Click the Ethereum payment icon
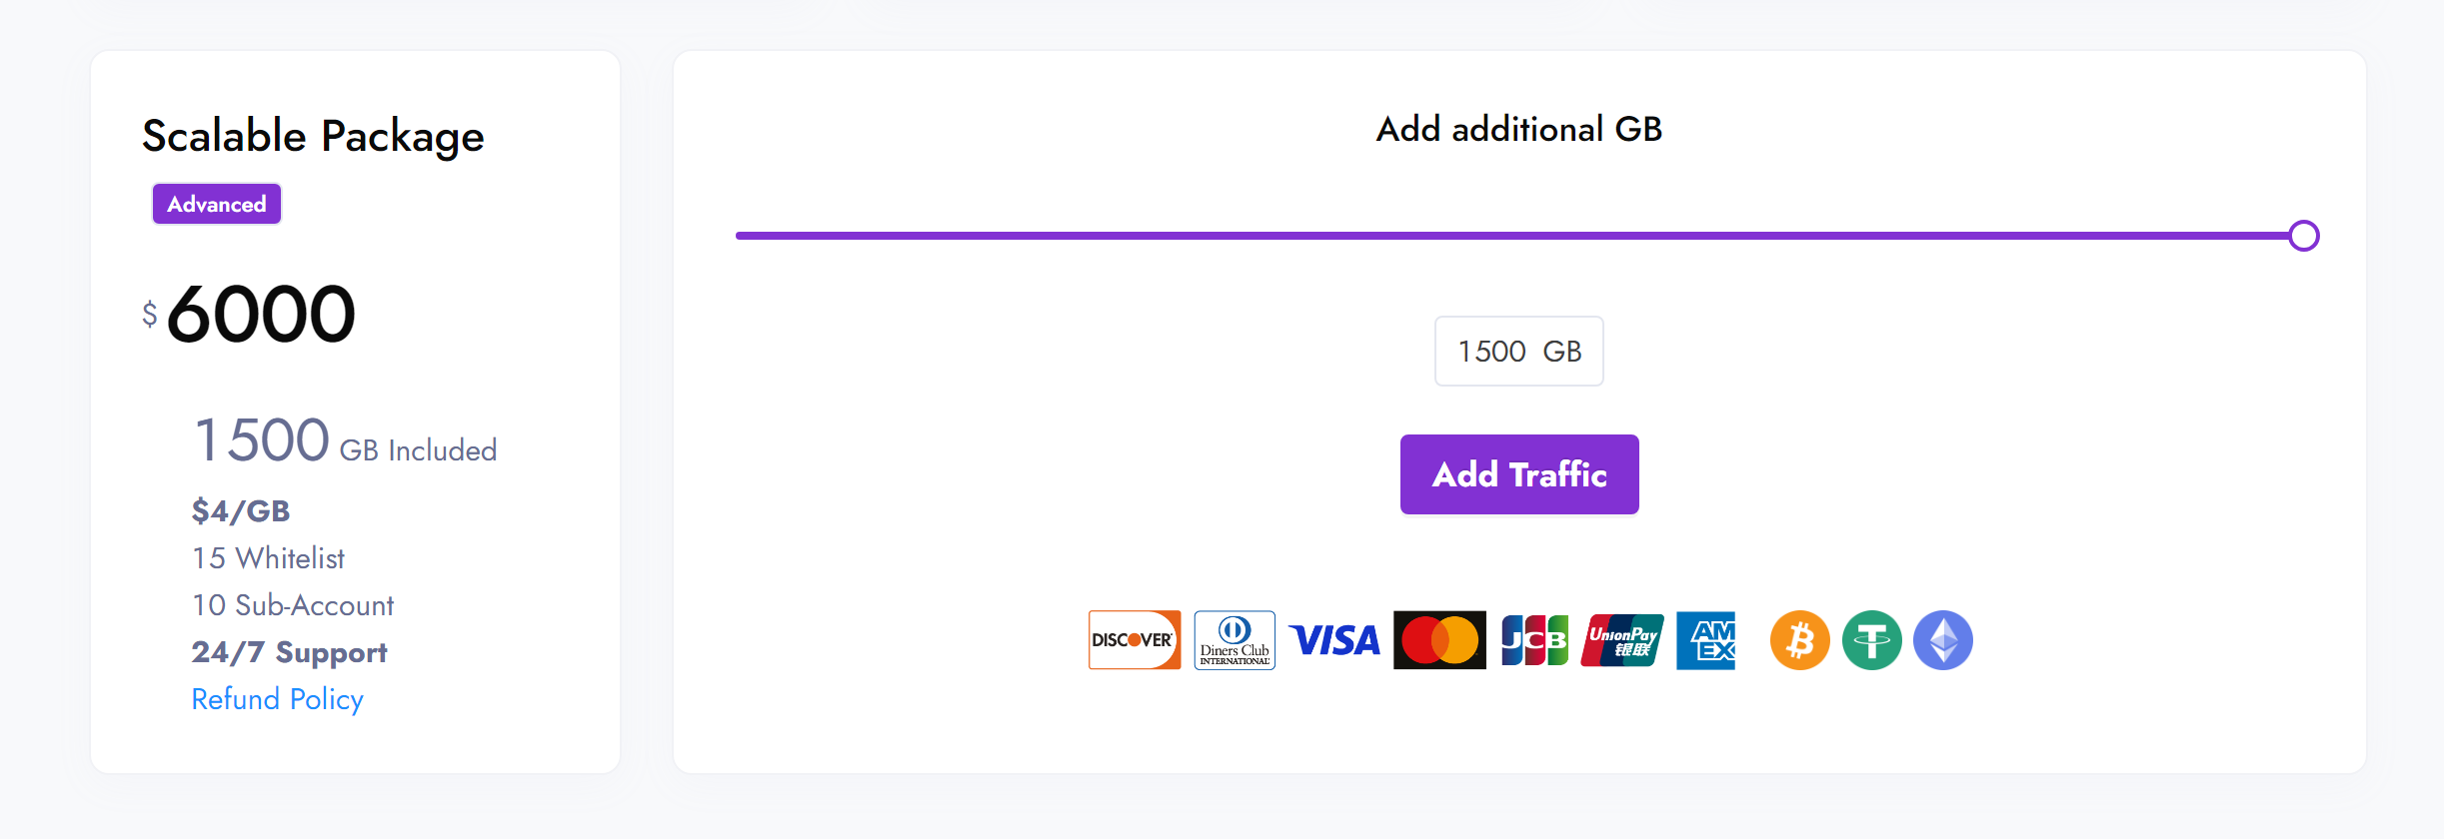Viewport: 2444px width, 839px height. (x=1942, y=640)
